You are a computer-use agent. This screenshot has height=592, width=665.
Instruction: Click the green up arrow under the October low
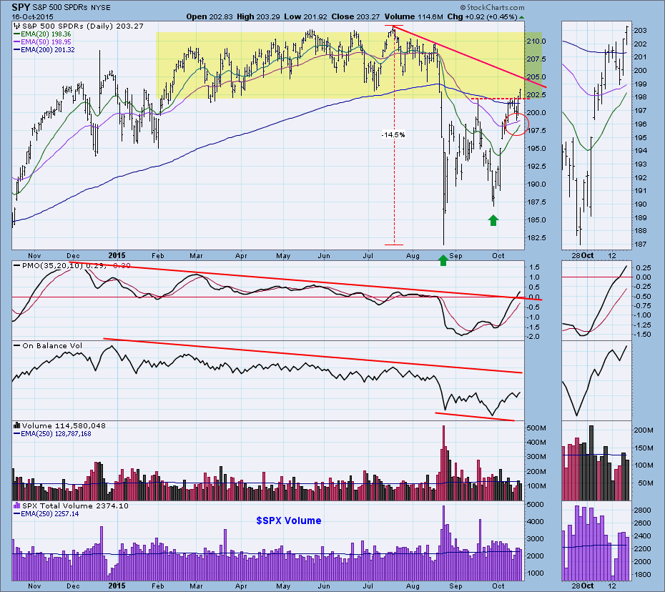[x=493, y=220]
